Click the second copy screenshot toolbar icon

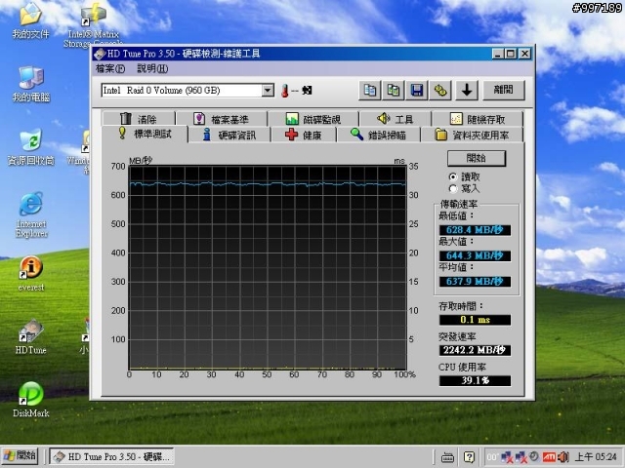point(393,91)
